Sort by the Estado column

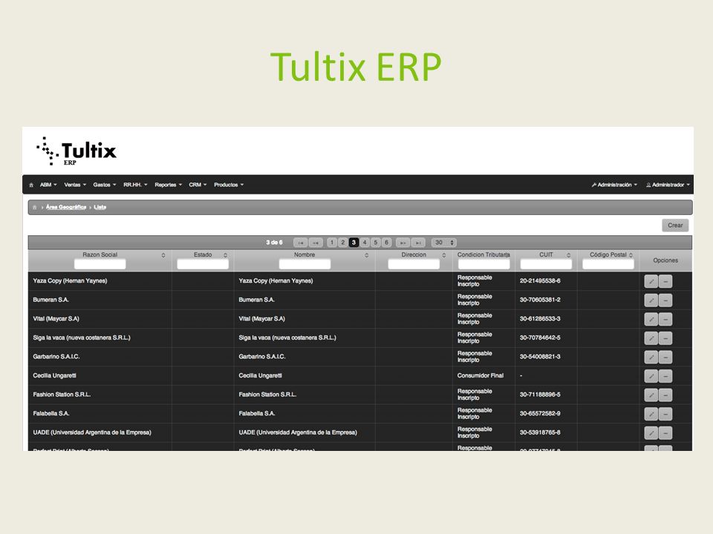(225, 255)
